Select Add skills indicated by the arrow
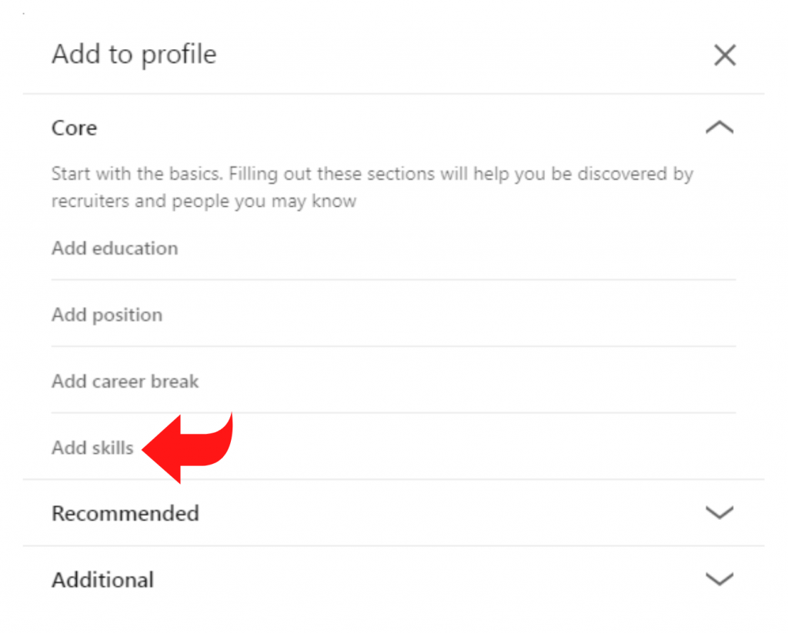Screen dimensions: 788x633 (x=92, y=448)
